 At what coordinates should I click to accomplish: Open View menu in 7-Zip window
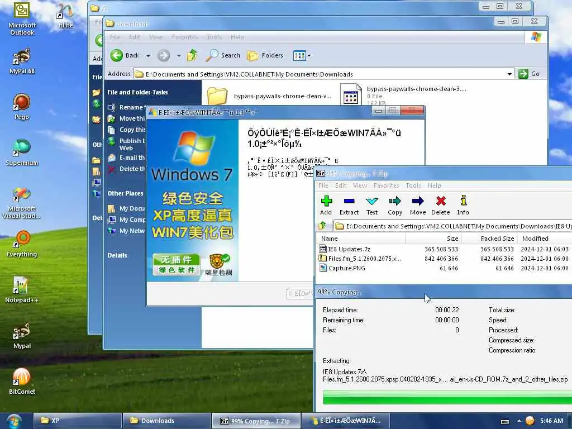coord(360,185)
